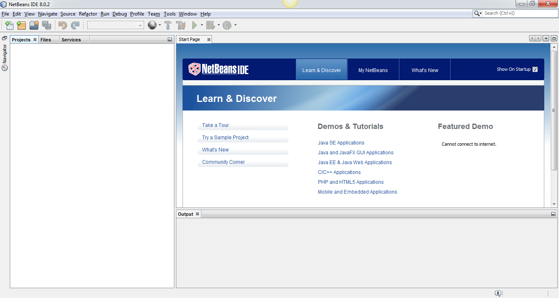This screenshot has width=559, height=298.
Task: Minimize the Output window group
Action: [553, 214]
